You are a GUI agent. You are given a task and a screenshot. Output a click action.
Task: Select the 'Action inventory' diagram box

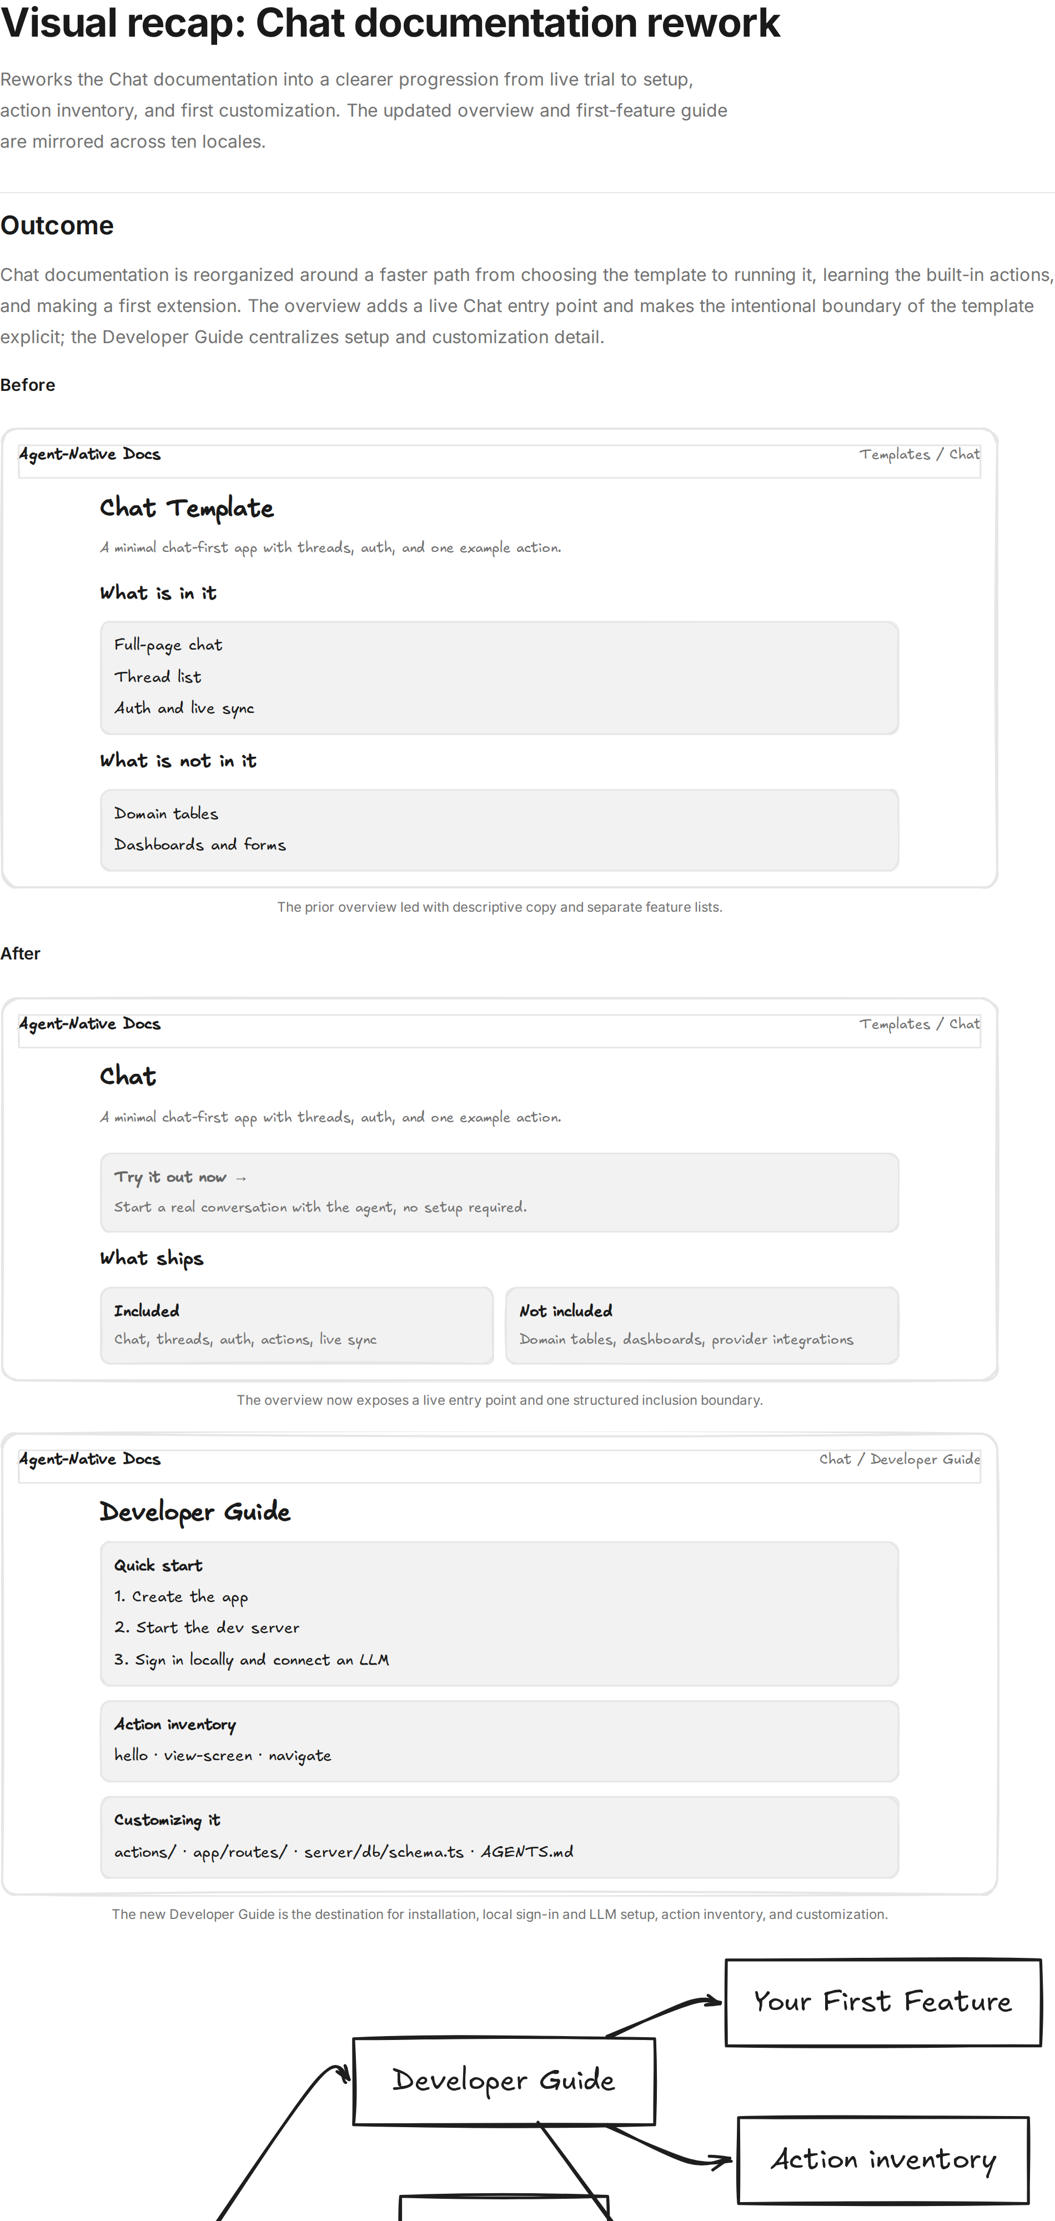click(x=883, y=2160)
